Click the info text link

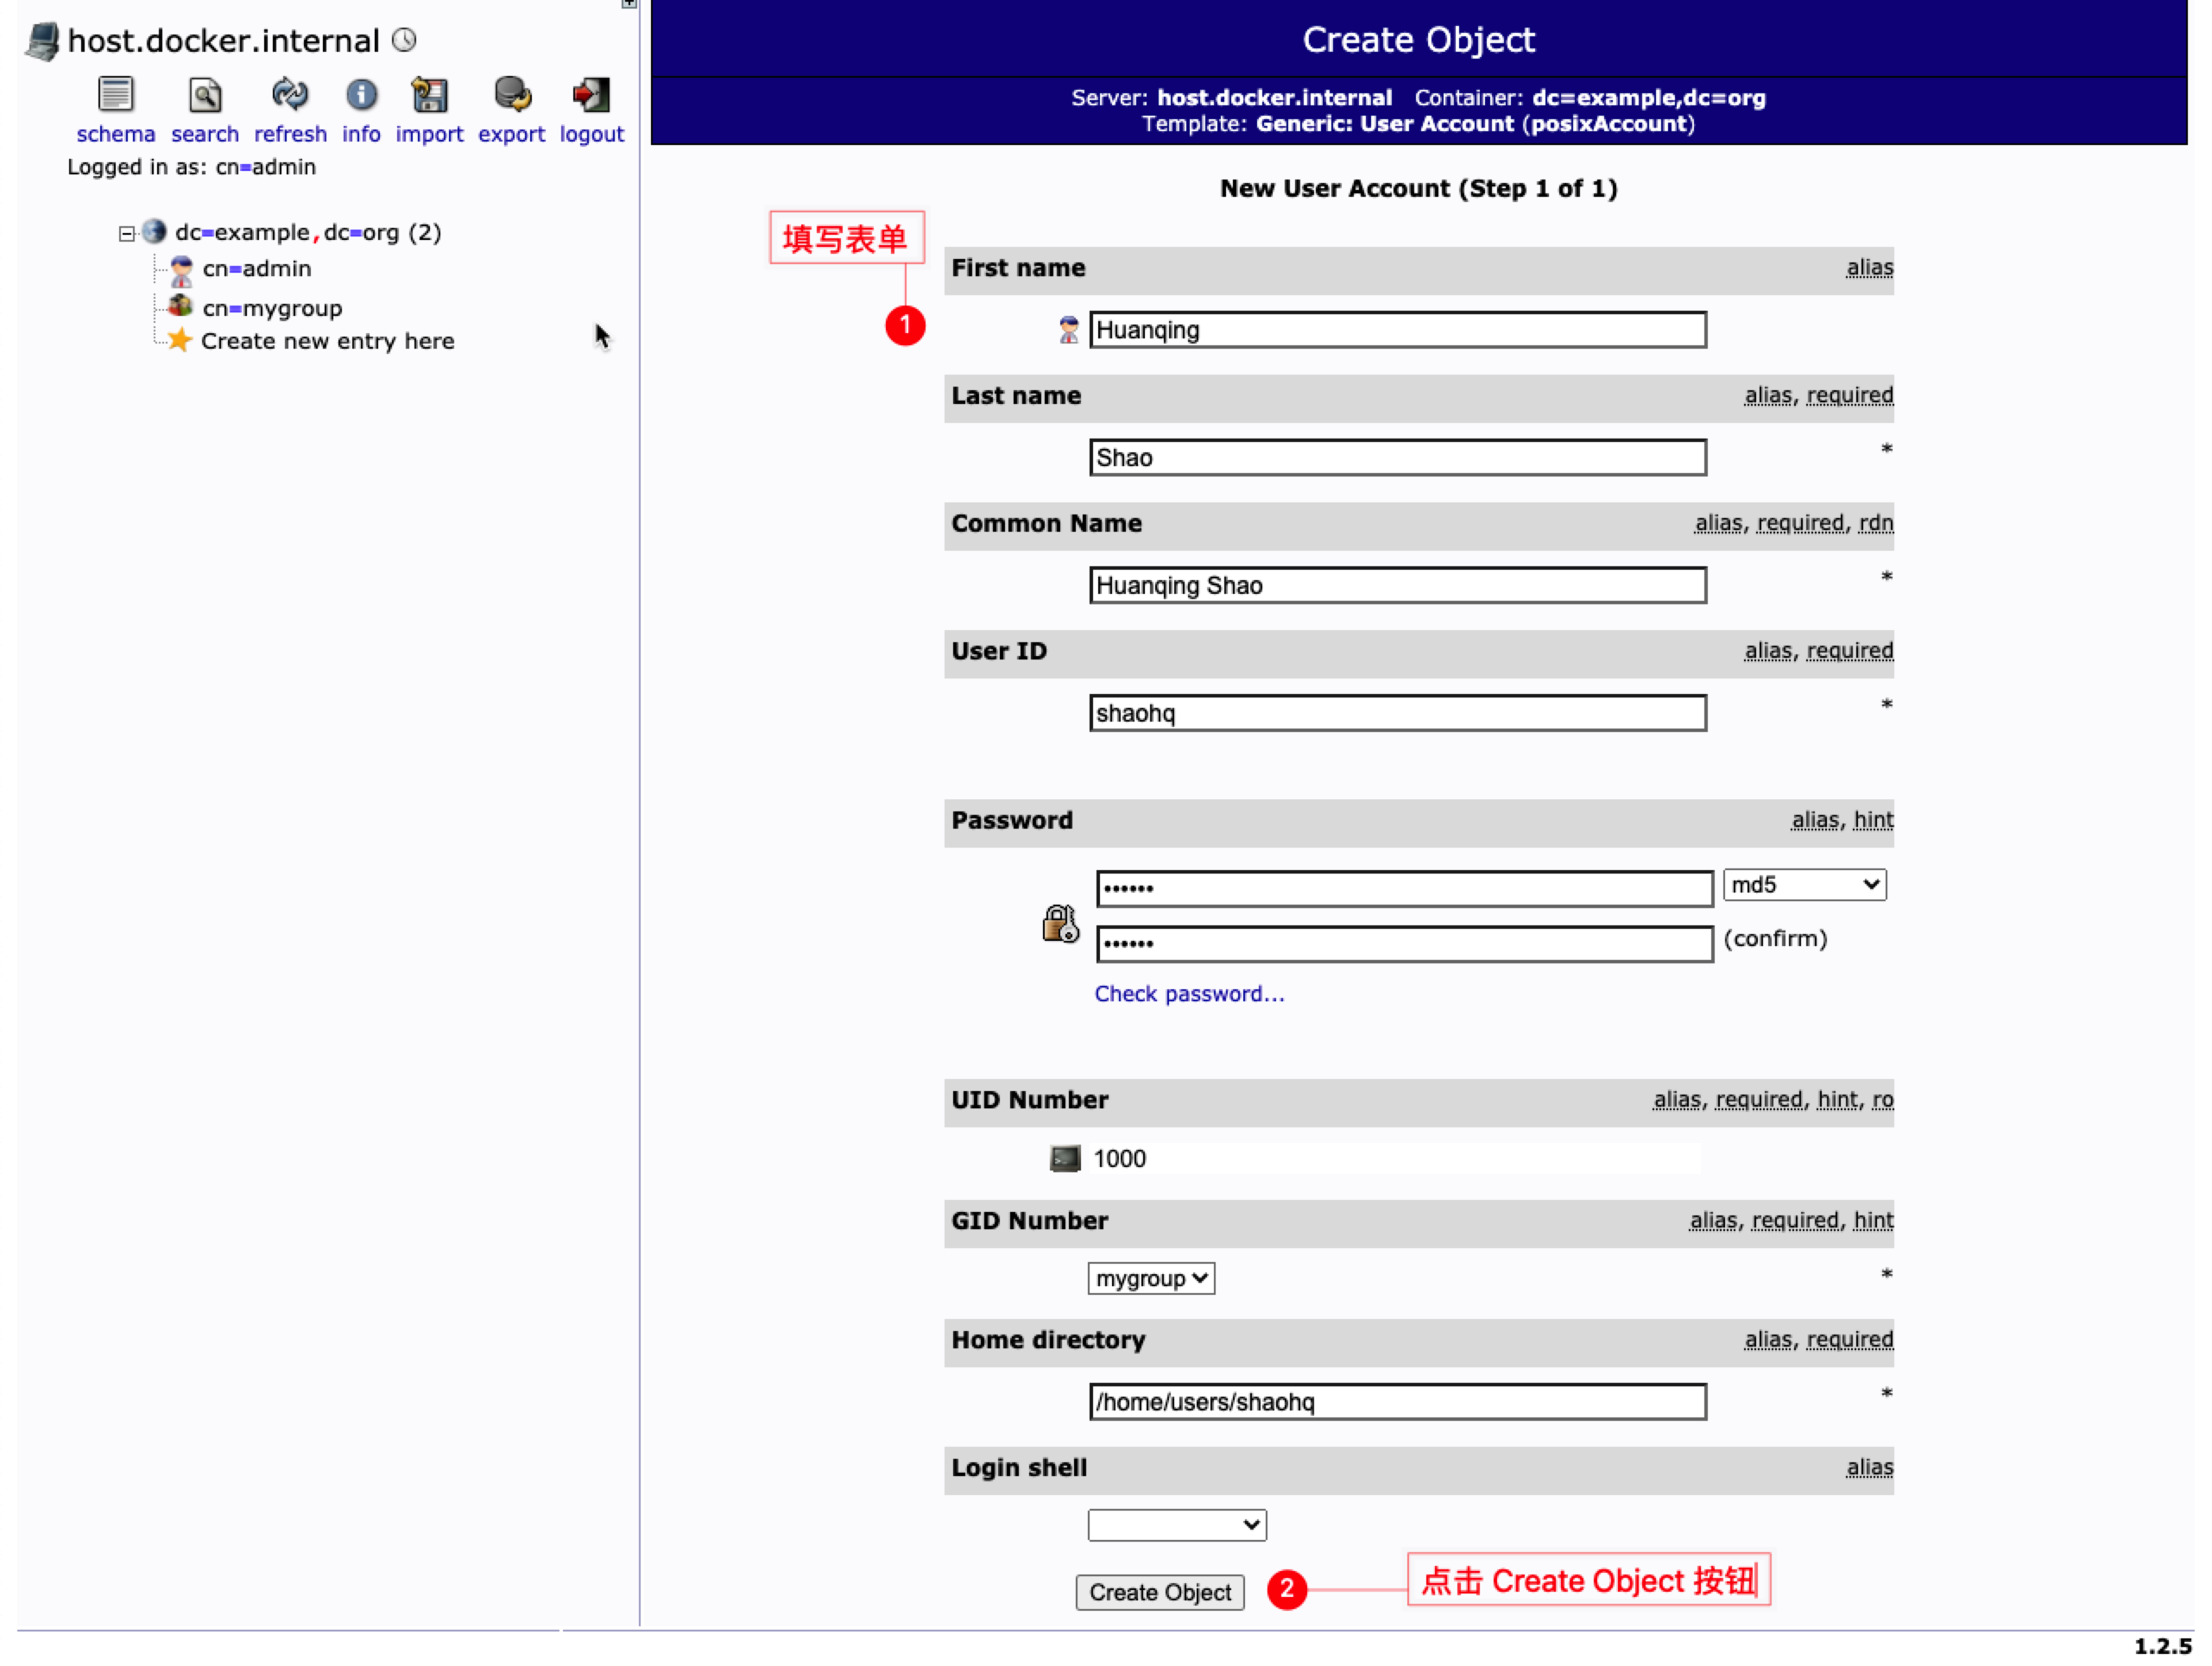pyautogui.click(x=361, y=134)
